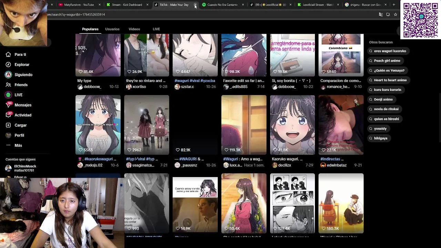Click decllizx's avatar icon
The height and width of the screenshot is (248, 441).
point(275,165)
